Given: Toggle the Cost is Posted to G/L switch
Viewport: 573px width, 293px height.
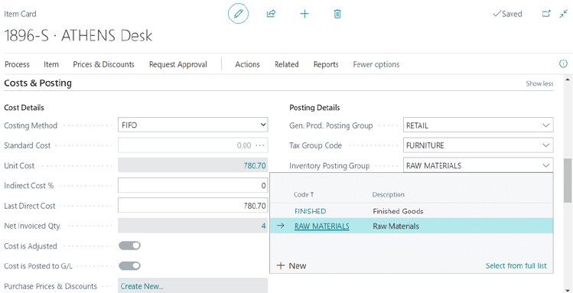Looking at the screenshot, I should coord(130,265).
